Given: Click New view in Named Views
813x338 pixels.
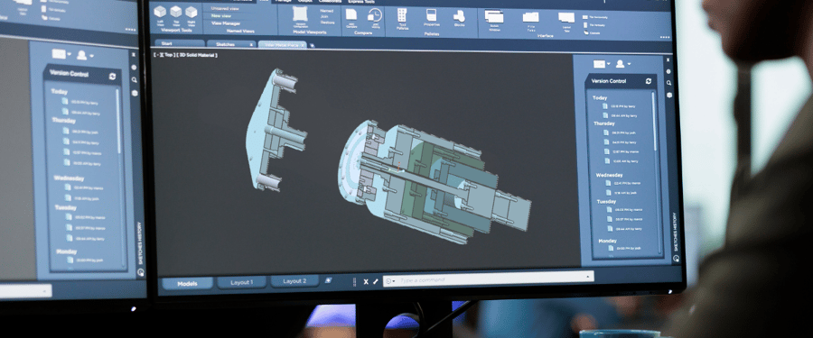Looking at the screenshot, I should click(221, 15).
